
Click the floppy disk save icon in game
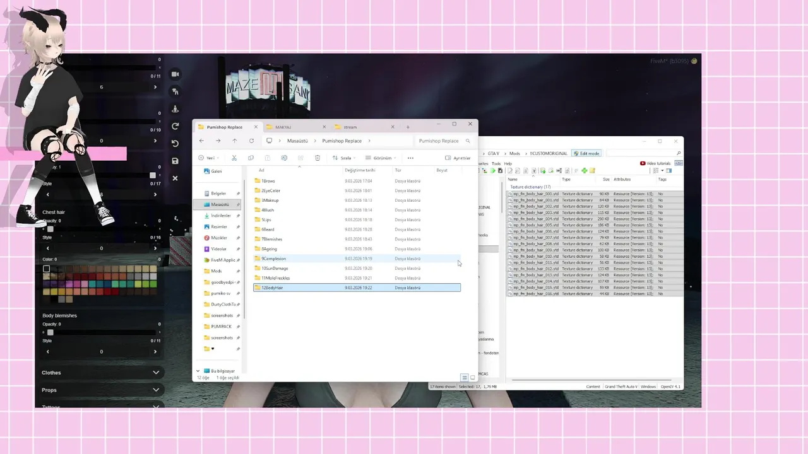(175, 161)
